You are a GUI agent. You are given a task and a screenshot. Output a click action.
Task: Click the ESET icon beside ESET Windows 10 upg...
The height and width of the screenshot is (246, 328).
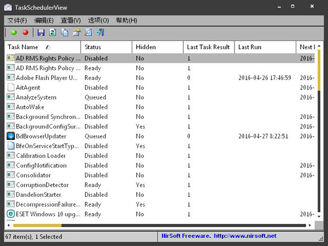coord(11,214)
